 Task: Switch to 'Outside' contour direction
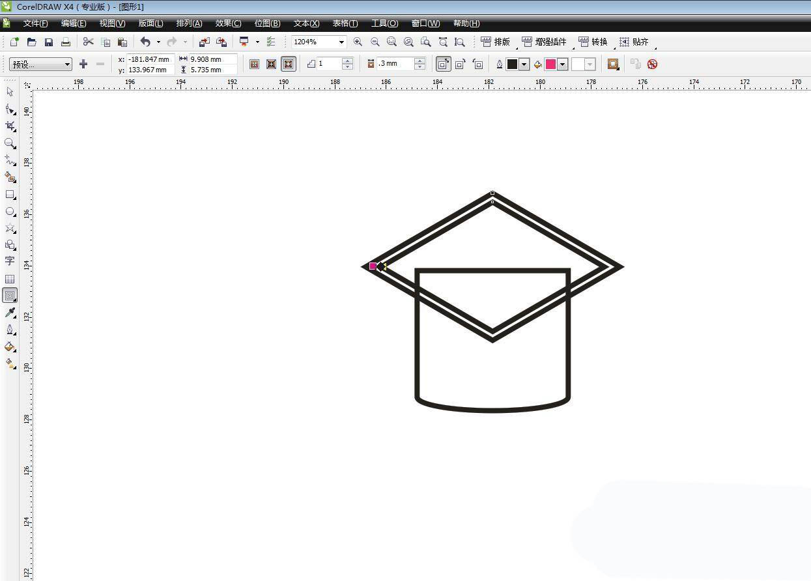pyautogui.click(x=288, y=64)
